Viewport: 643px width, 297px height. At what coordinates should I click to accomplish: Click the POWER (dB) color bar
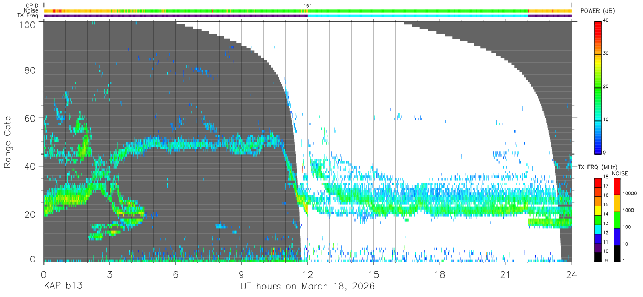[x=598, y=87]
